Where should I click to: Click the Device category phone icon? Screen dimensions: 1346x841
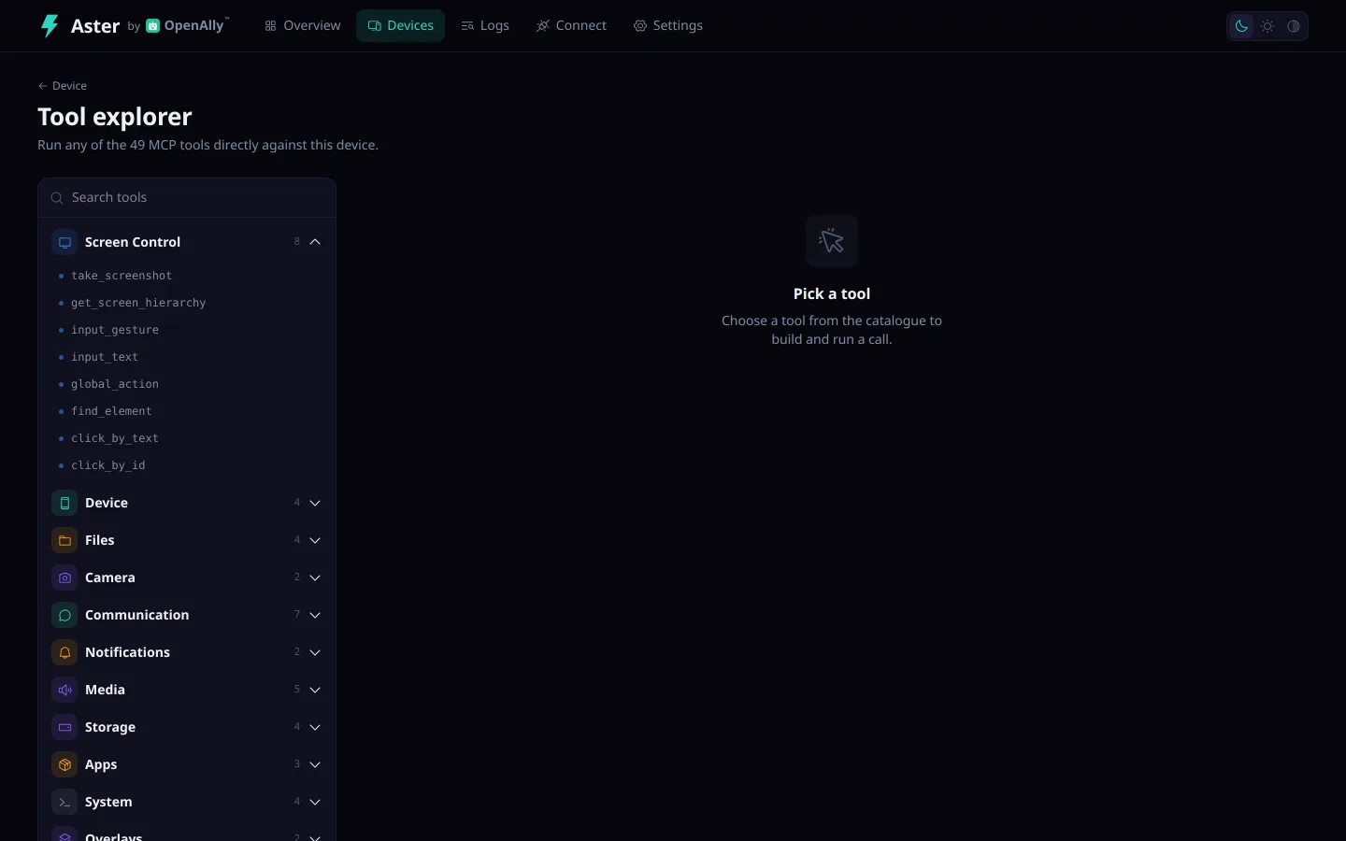coord(64,503)
